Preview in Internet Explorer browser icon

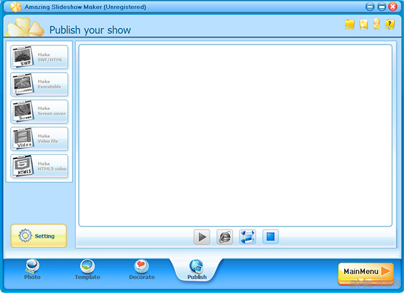pyautogui.click(x=224, y=237)
